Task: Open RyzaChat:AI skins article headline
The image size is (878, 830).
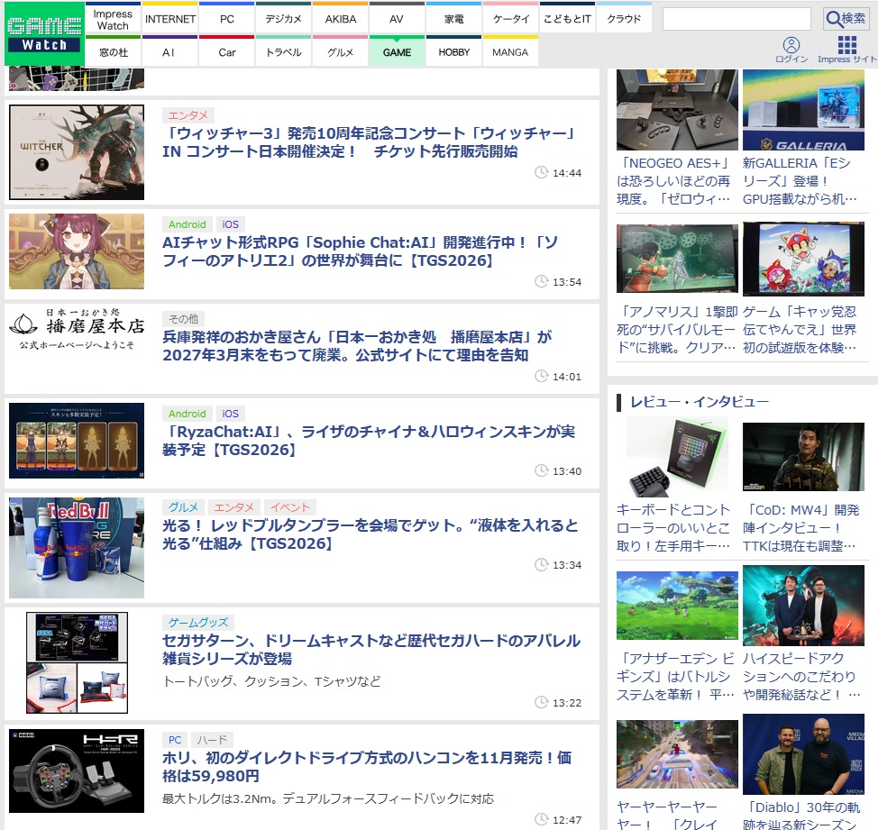Action: click(x=369, y=441)
